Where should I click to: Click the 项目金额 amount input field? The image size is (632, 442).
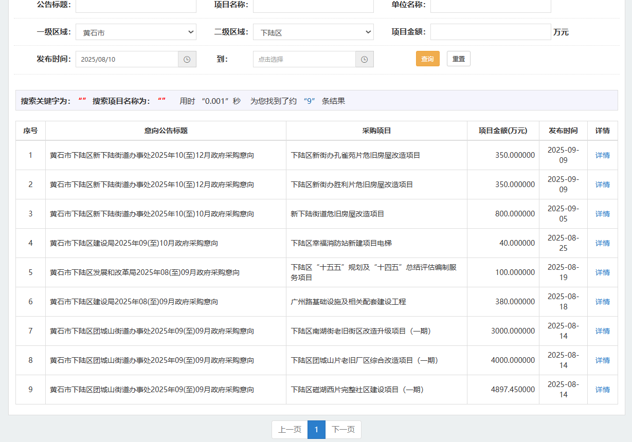[490, 32]
